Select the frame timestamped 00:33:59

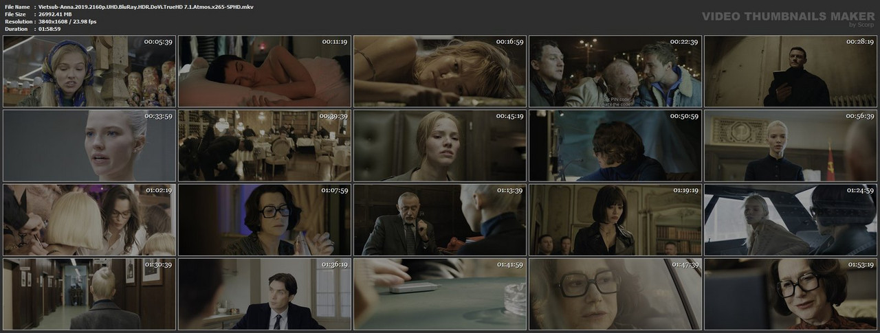(89, 146)
